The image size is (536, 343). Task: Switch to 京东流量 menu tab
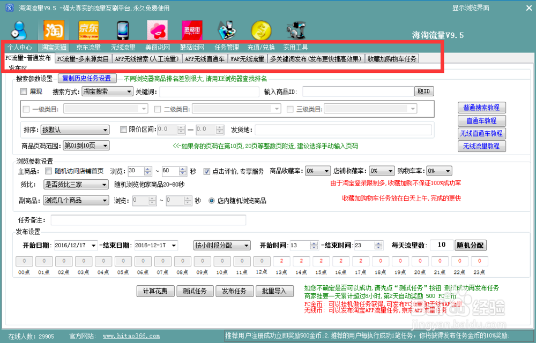tap(88, 48)
